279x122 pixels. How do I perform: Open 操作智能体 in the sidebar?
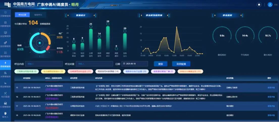pos(6,54)
